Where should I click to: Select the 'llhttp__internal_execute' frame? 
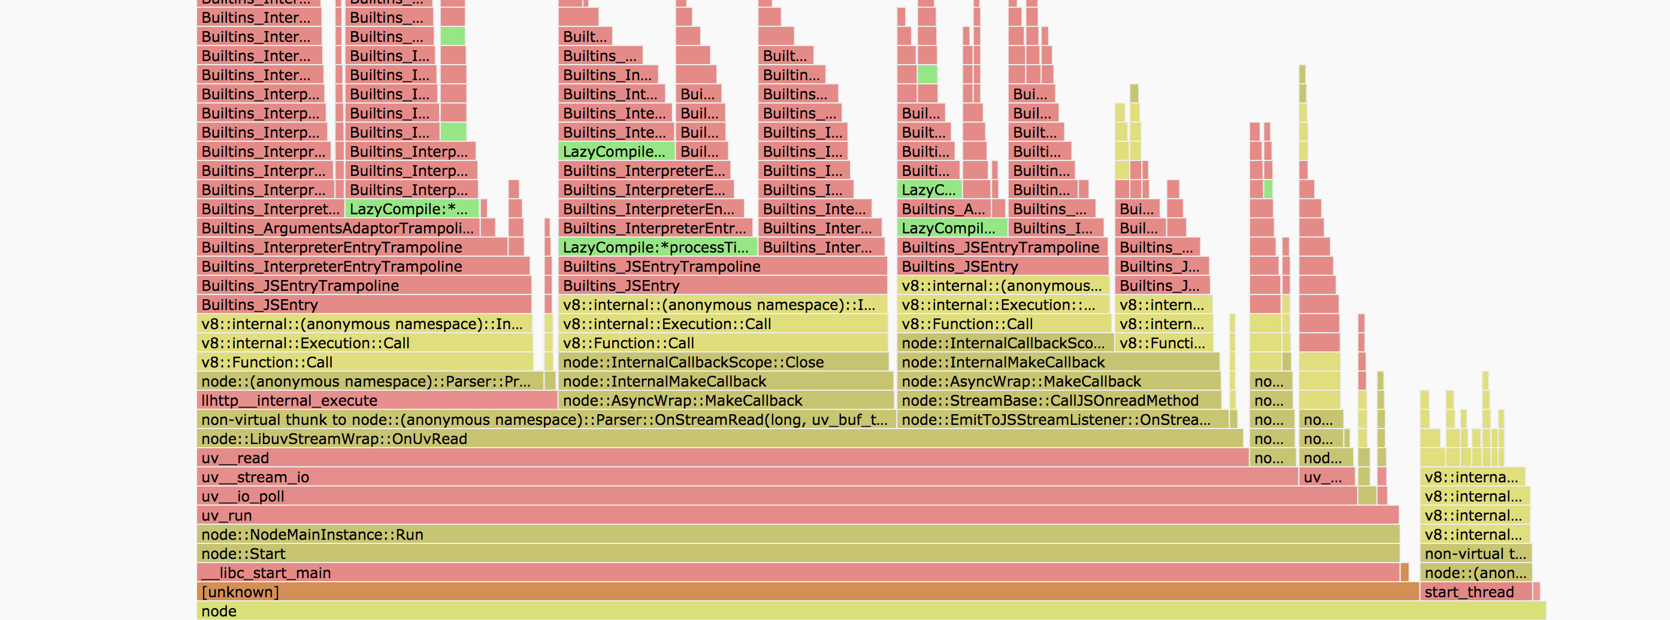pos(377,400)
